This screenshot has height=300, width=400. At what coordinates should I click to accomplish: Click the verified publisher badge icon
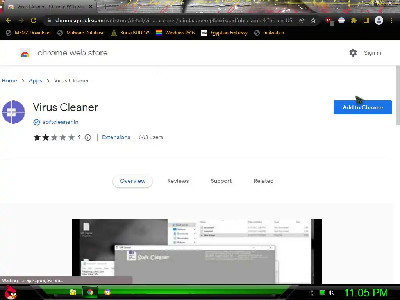tap(36, 122)
